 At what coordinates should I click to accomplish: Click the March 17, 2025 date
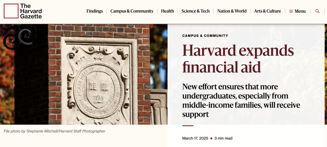pyautogui.click(x=195, y=138)
